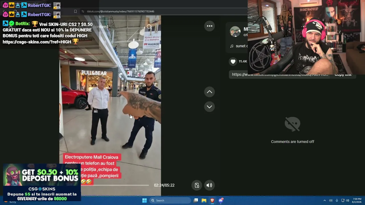Screen dimensions: 365x205
Task: Open the video creator's profile avatar
Action: 235,32
